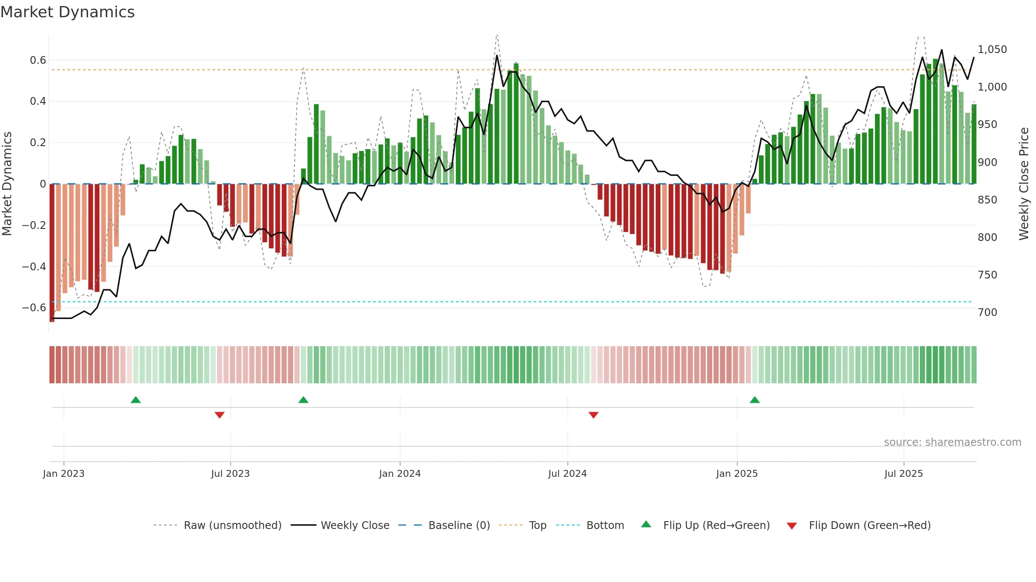Click the source: sharemaestro.com text
Screen dimensions: 1036x582
953,442
